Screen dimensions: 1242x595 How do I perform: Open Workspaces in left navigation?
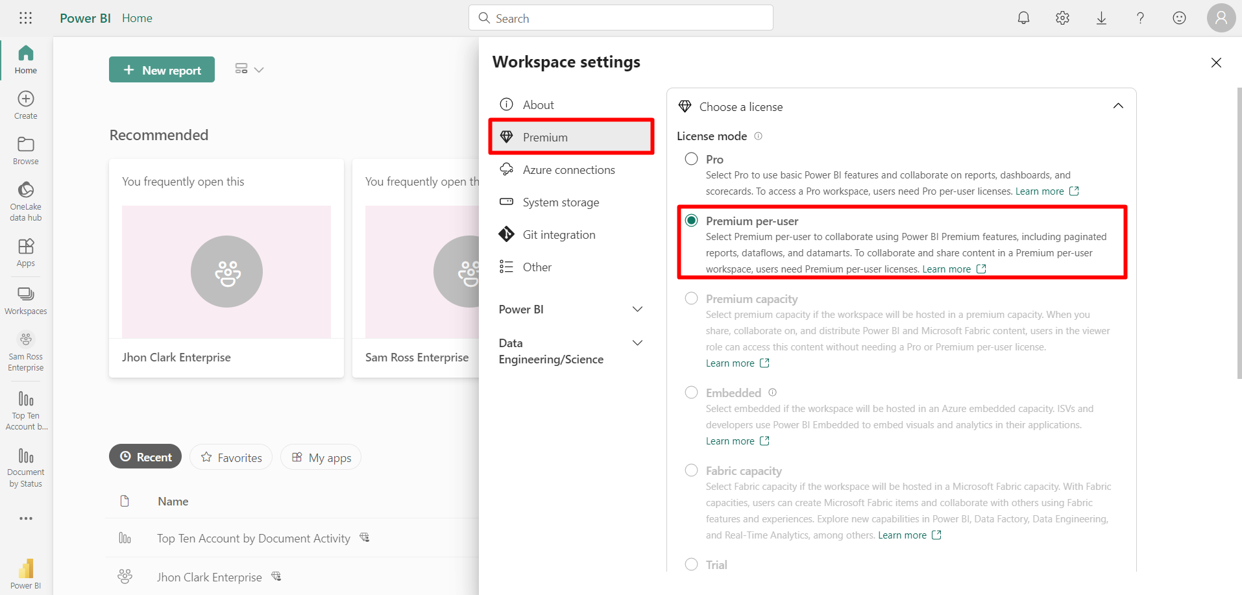coord(26,301)
